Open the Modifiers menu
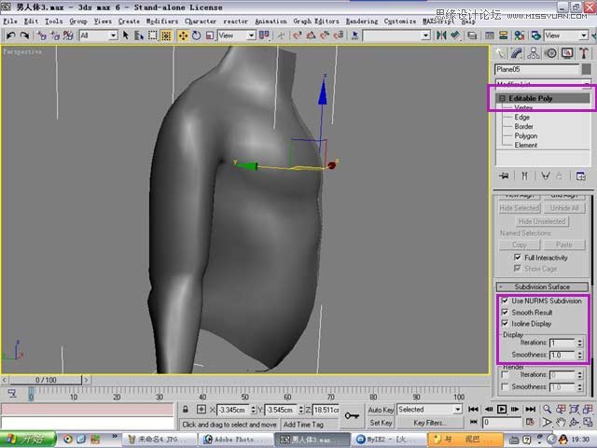 162,21
